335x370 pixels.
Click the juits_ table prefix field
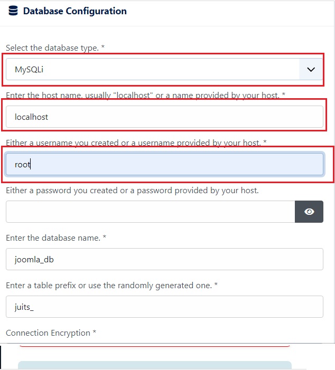164,307
